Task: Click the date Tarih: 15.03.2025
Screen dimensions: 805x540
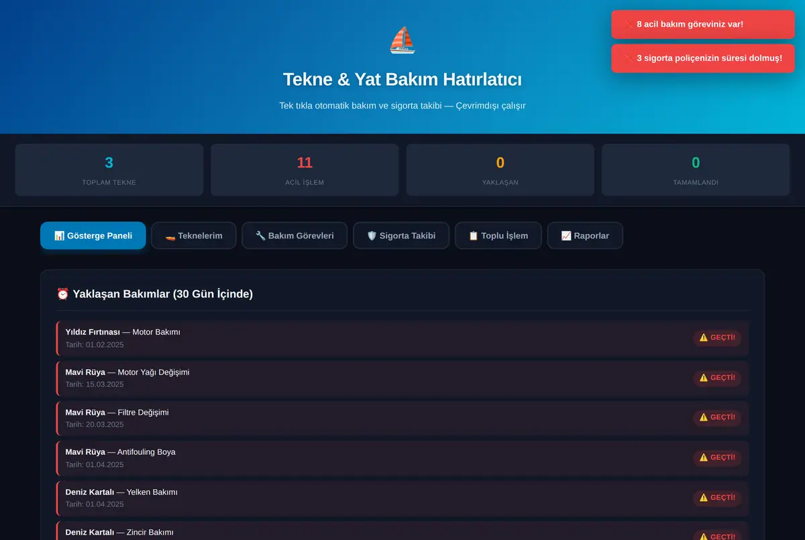Action: (95, 385)
